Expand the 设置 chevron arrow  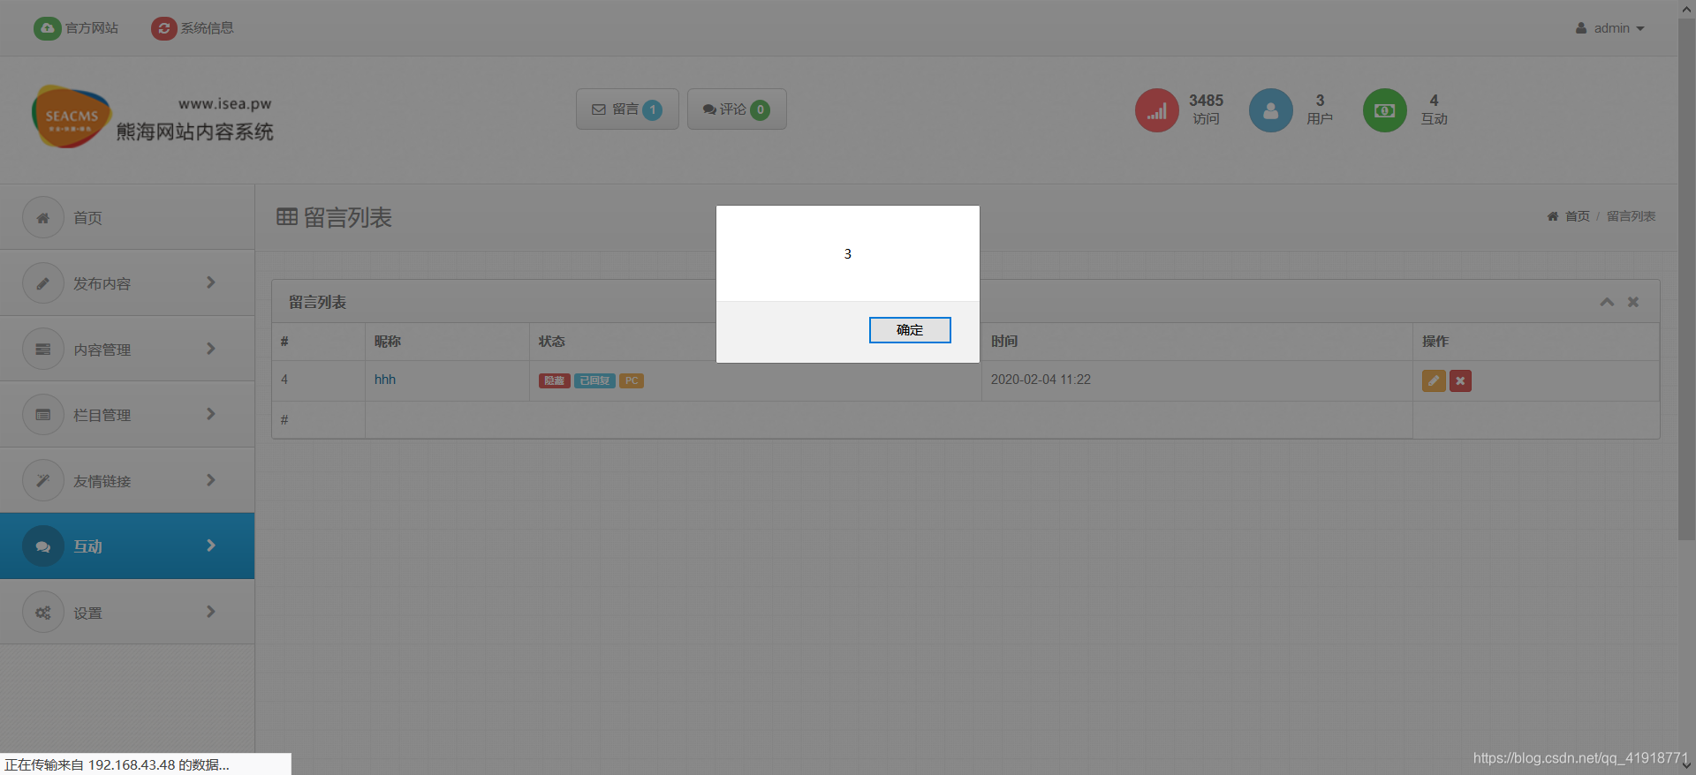[211, 612]
